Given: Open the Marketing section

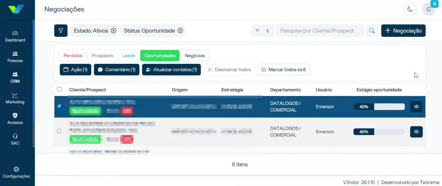Looking at the screenshot, I should 15,98.
